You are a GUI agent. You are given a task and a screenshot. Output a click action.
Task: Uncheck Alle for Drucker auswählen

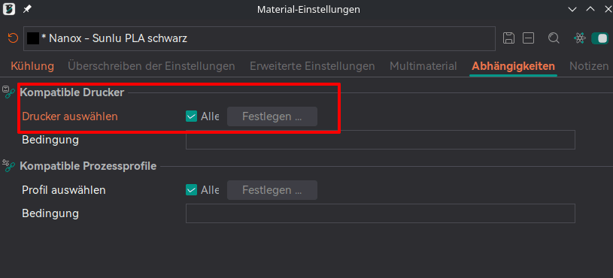[192, 116]
